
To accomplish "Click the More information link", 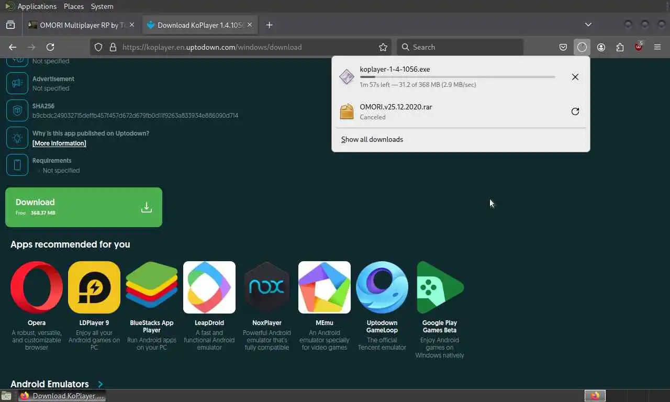I will 59,143.
